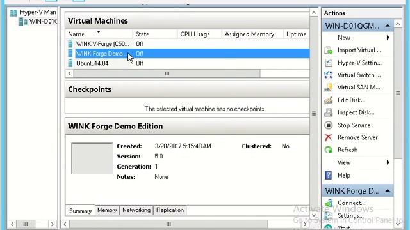Click the WINK V-Forge VM row icon

click(70, 43)
